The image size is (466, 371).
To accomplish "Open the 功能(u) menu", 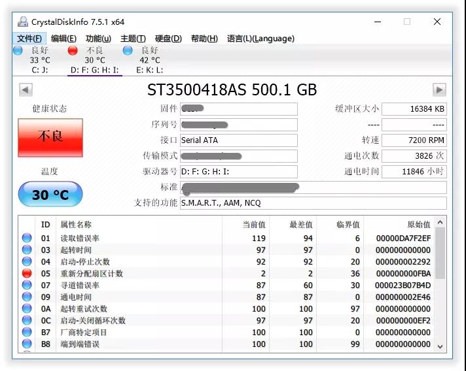I will tap(98, 39).
